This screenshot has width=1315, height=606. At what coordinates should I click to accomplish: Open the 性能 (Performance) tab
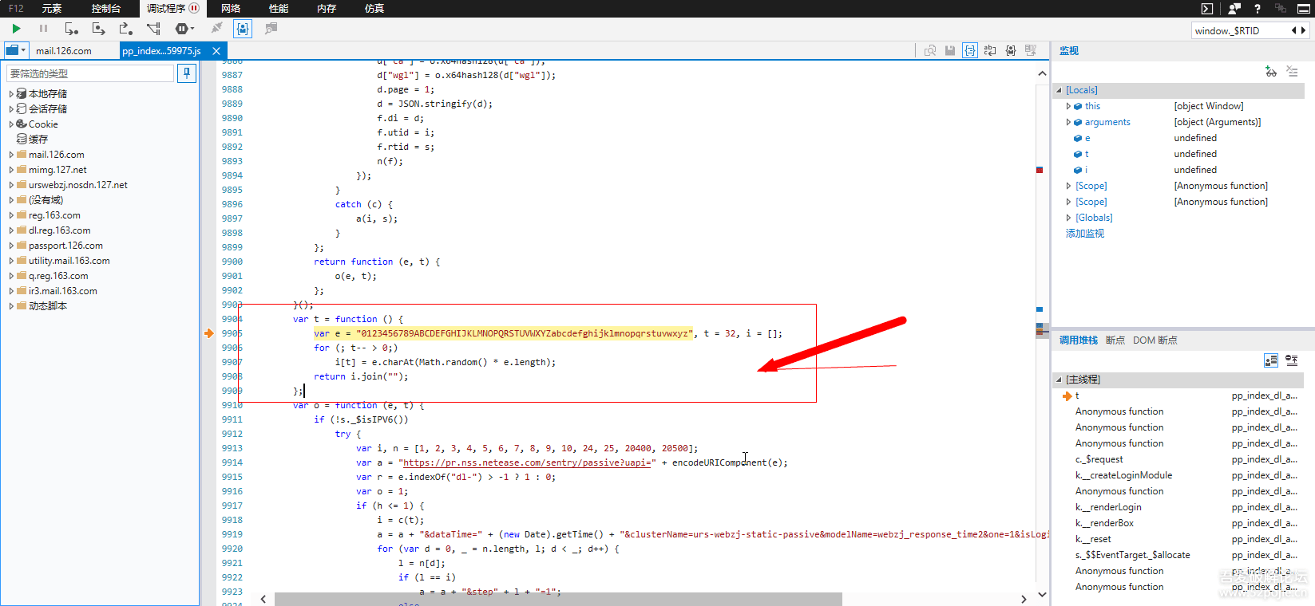[x=279, y=9]
